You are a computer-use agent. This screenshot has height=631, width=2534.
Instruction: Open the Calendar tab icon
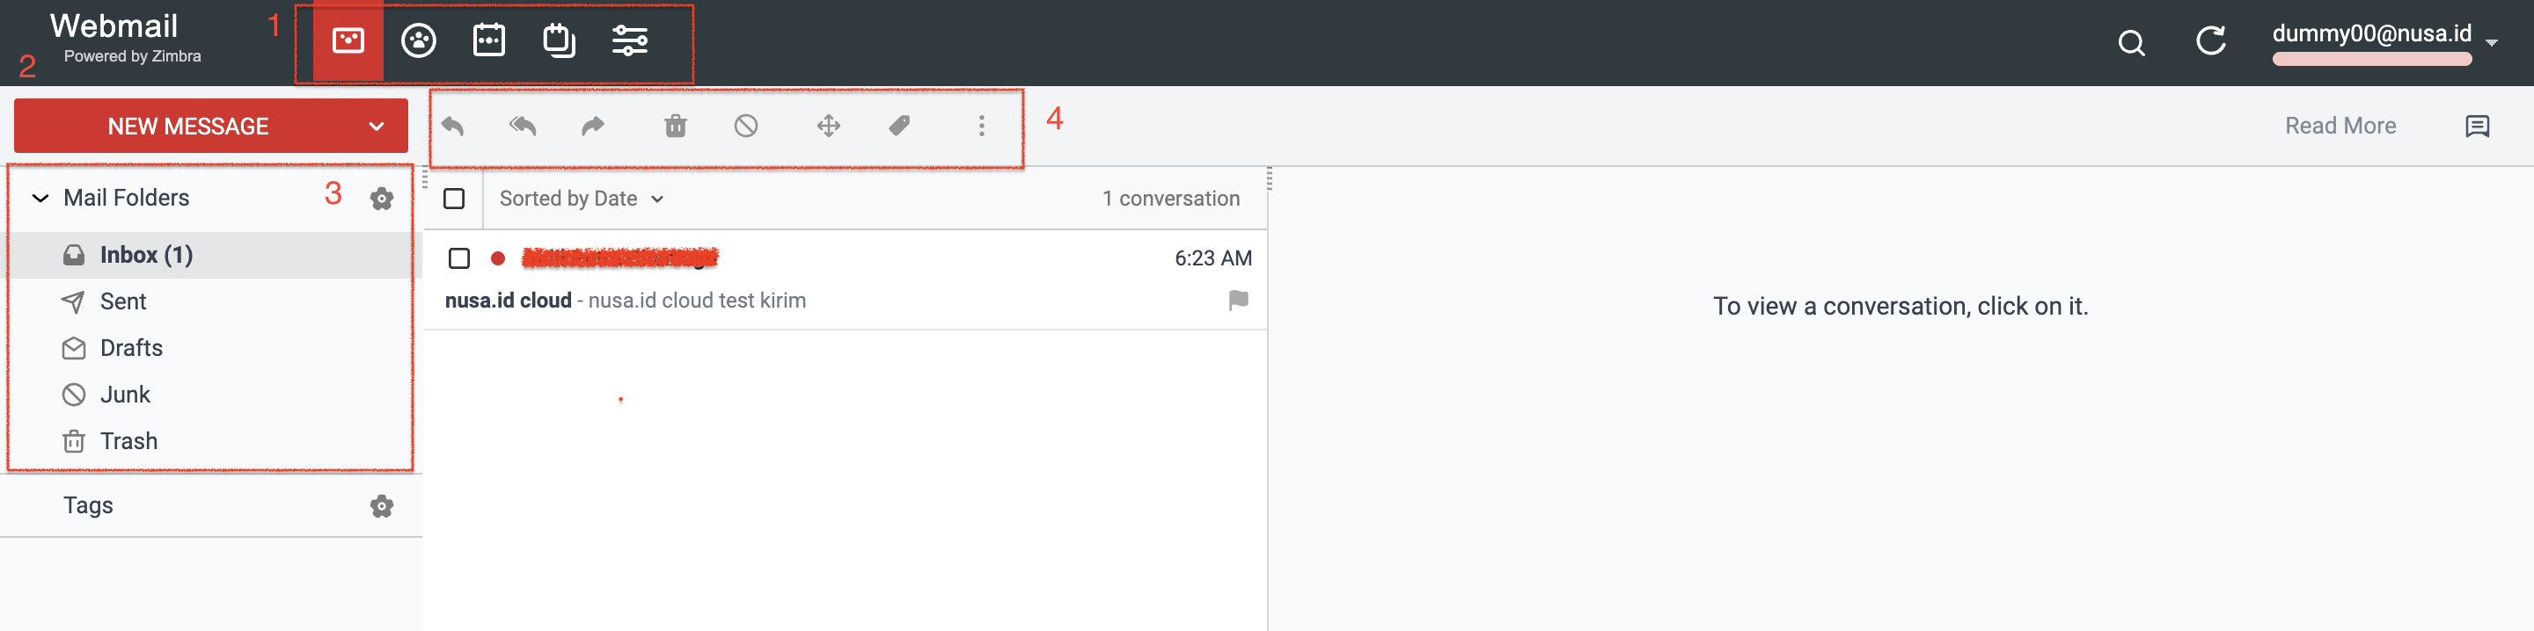pos(489,40)
